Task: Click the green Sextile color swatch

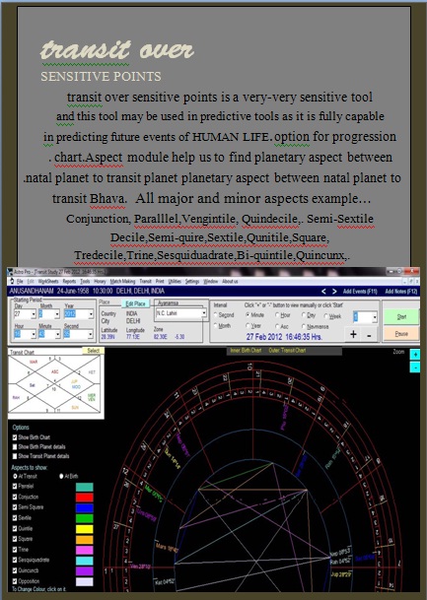Action: coord(84,518)
